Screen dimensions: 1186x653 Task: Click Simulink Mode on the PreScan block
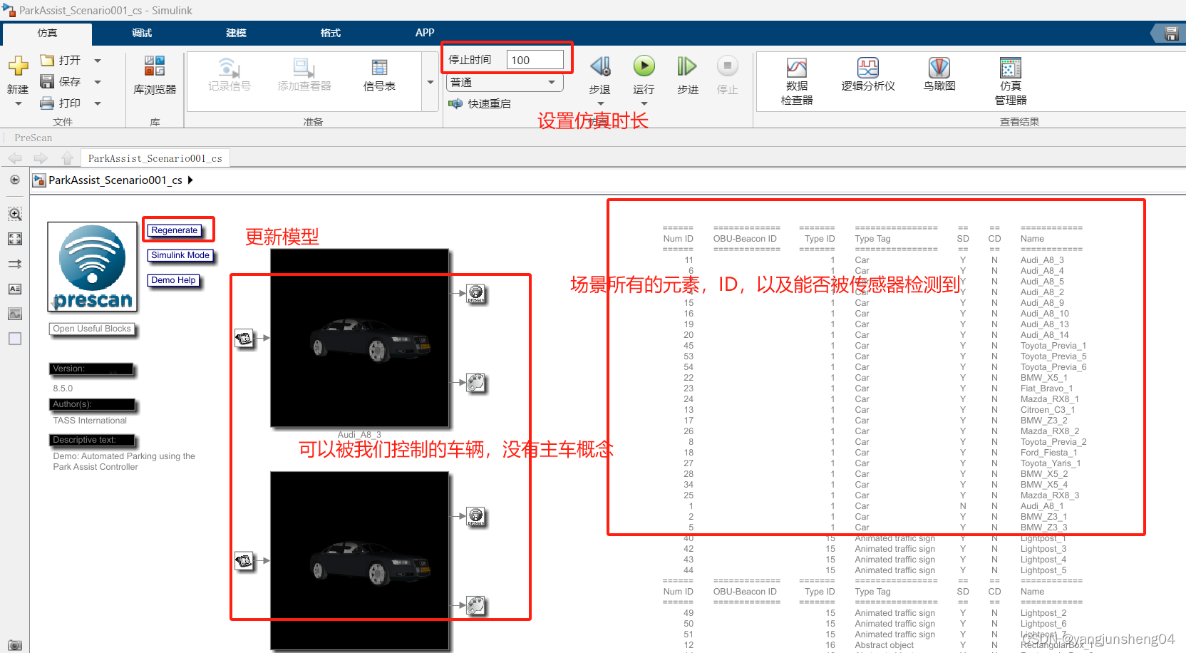(180, 255)
